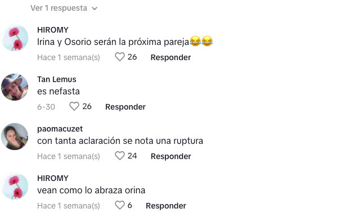Image resolution: width=345 pixels, height=222 pixels.
Task: Like HIROMY's comment about Irina y Osorio
Action: click(120, 57)
